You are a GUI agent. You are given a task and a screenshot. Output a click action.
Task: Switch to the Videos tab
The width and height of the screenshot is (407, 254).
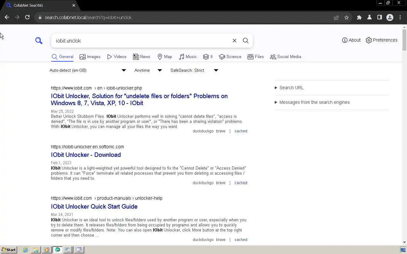point(117,57)
